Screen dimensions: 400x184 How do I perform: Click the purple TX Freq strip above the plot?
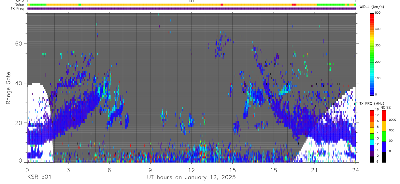click(192, 8)
